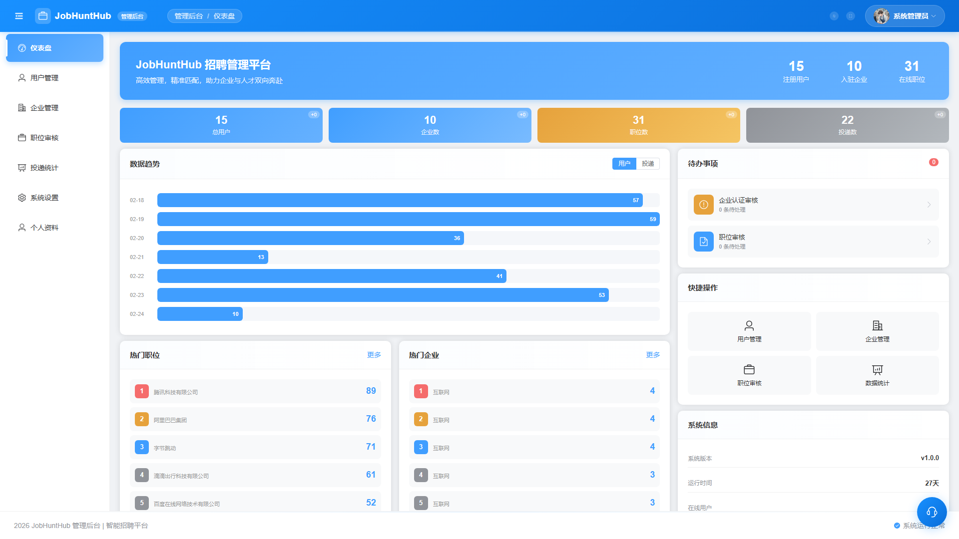Open 仪表盘 in the sidebar
959x539 pixels.
54,48
